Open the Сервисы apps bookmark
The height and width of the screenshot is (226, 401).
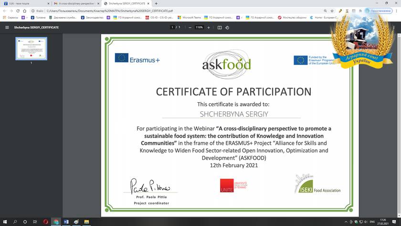pos(11,17)
